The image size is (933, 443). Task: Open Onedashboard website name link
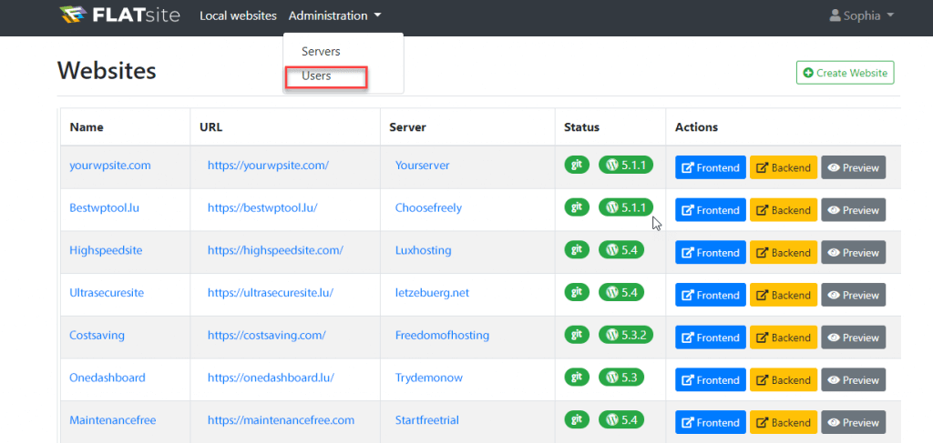tap(108, 378)
